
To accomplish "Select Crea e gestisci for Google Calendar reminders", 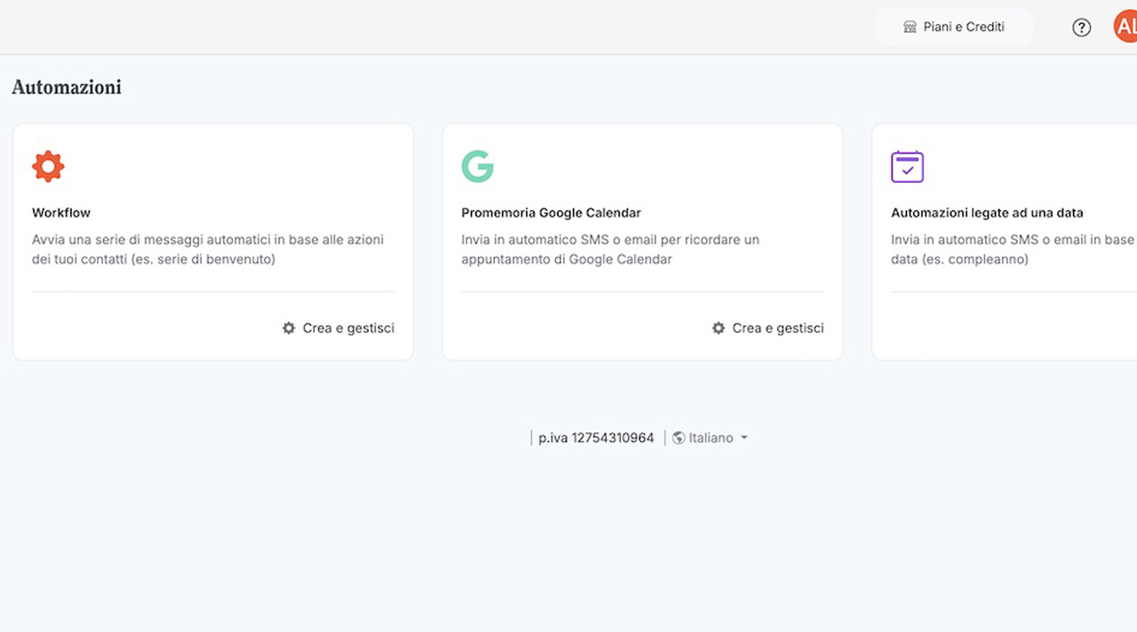I will (778, 328).
